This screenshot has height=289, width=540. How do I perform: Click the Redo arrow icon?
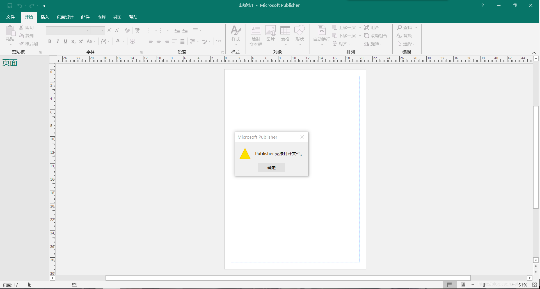pyautogui.click(x=32, y=6)
